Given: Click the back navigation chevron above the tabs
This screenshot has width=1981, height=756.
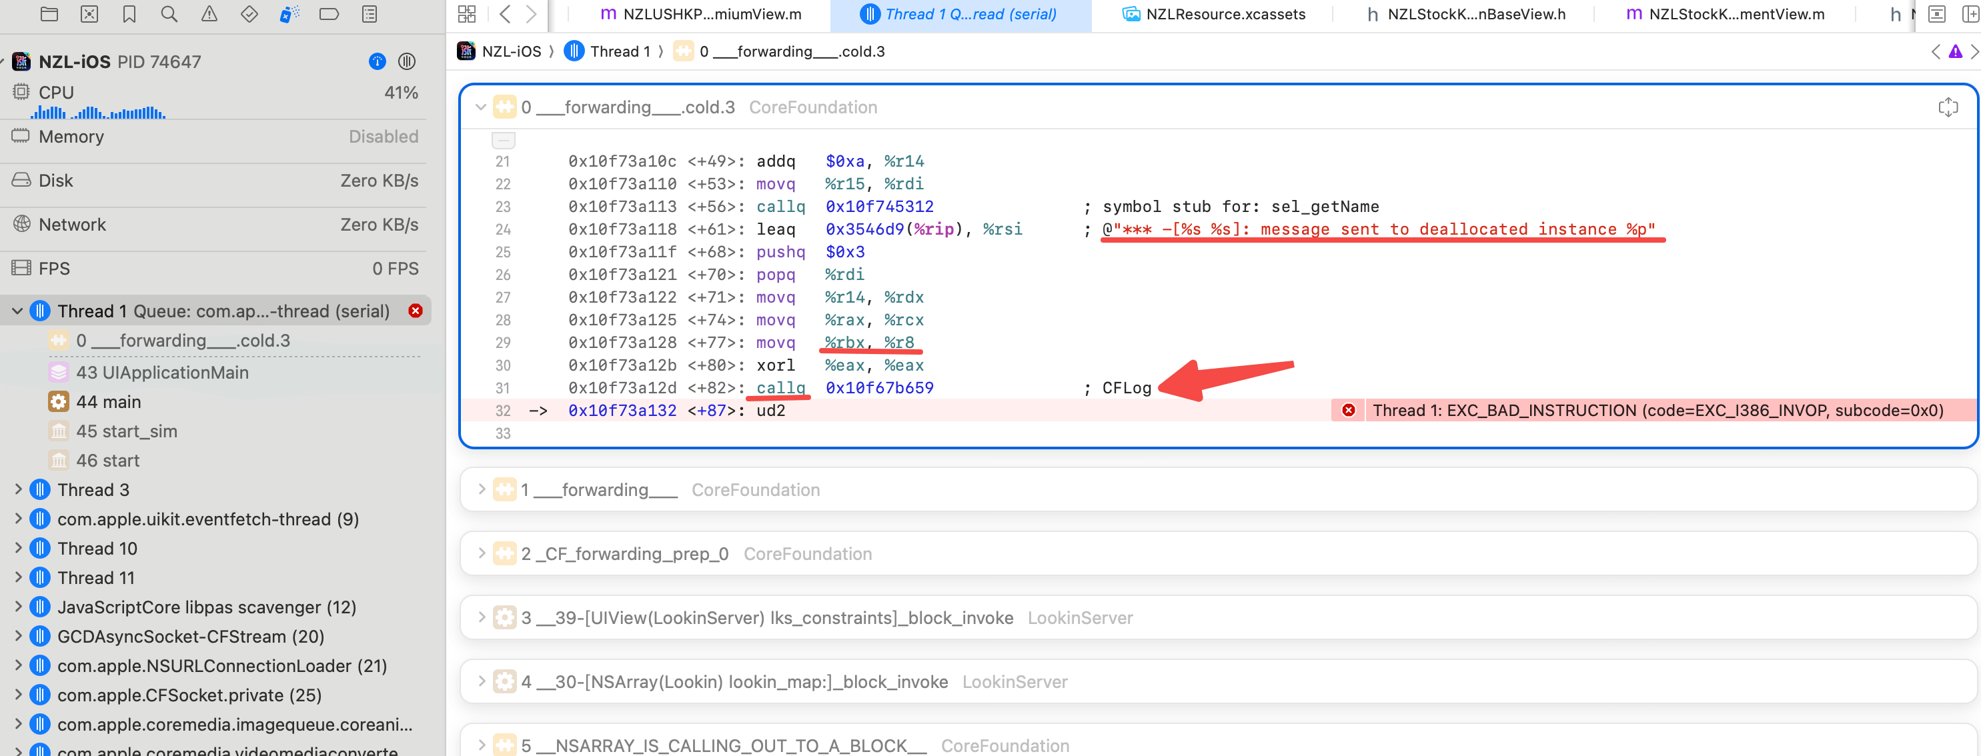Looking at the screenshot, I should click(504, 14).
